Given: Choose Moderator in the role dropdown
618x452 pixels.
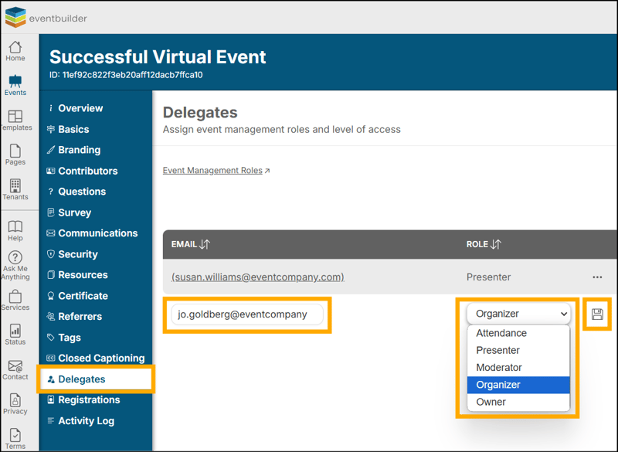Looking at the screenshot, I should (x=499, y=368).
